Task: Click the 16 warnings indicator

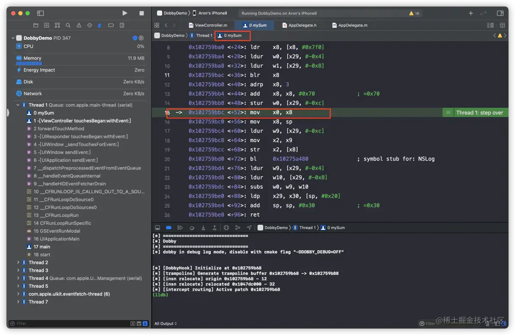Action: pyautogui.click(x=414, y=13)
